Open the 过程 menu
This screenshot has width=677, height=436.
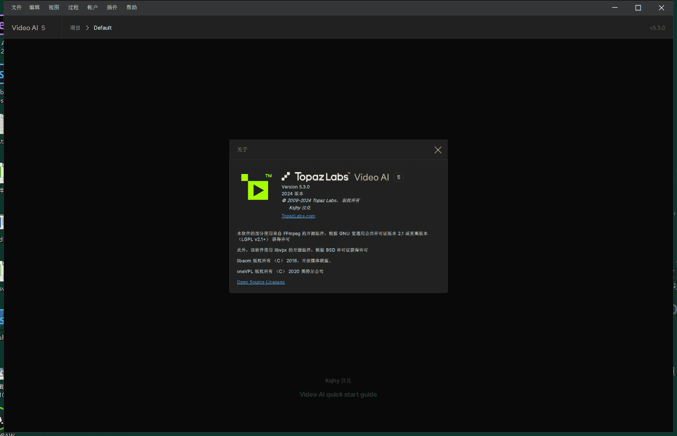point(73,7)
